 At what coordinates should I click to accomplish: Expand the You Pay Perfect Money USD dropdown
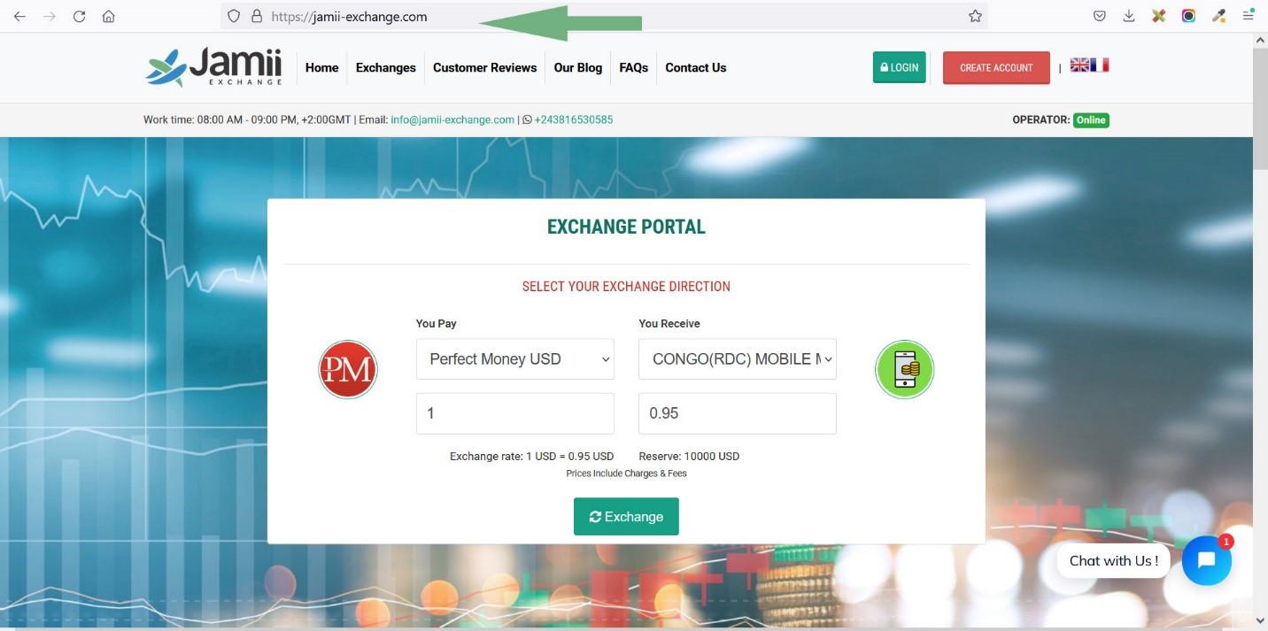click(515, 359)
